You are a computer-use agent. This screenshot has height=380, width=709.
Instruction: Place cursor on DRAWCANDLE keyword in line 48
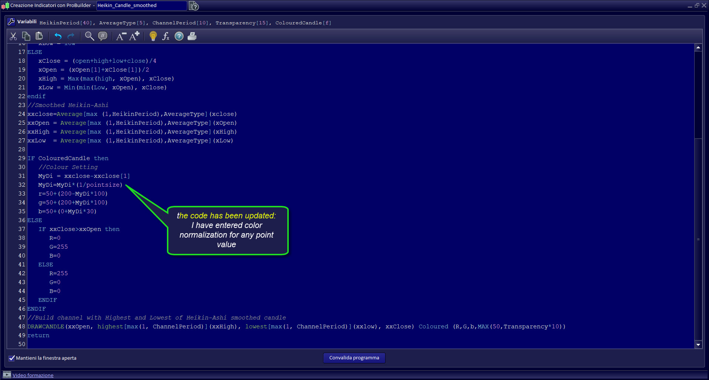click(x=46, y=327)
